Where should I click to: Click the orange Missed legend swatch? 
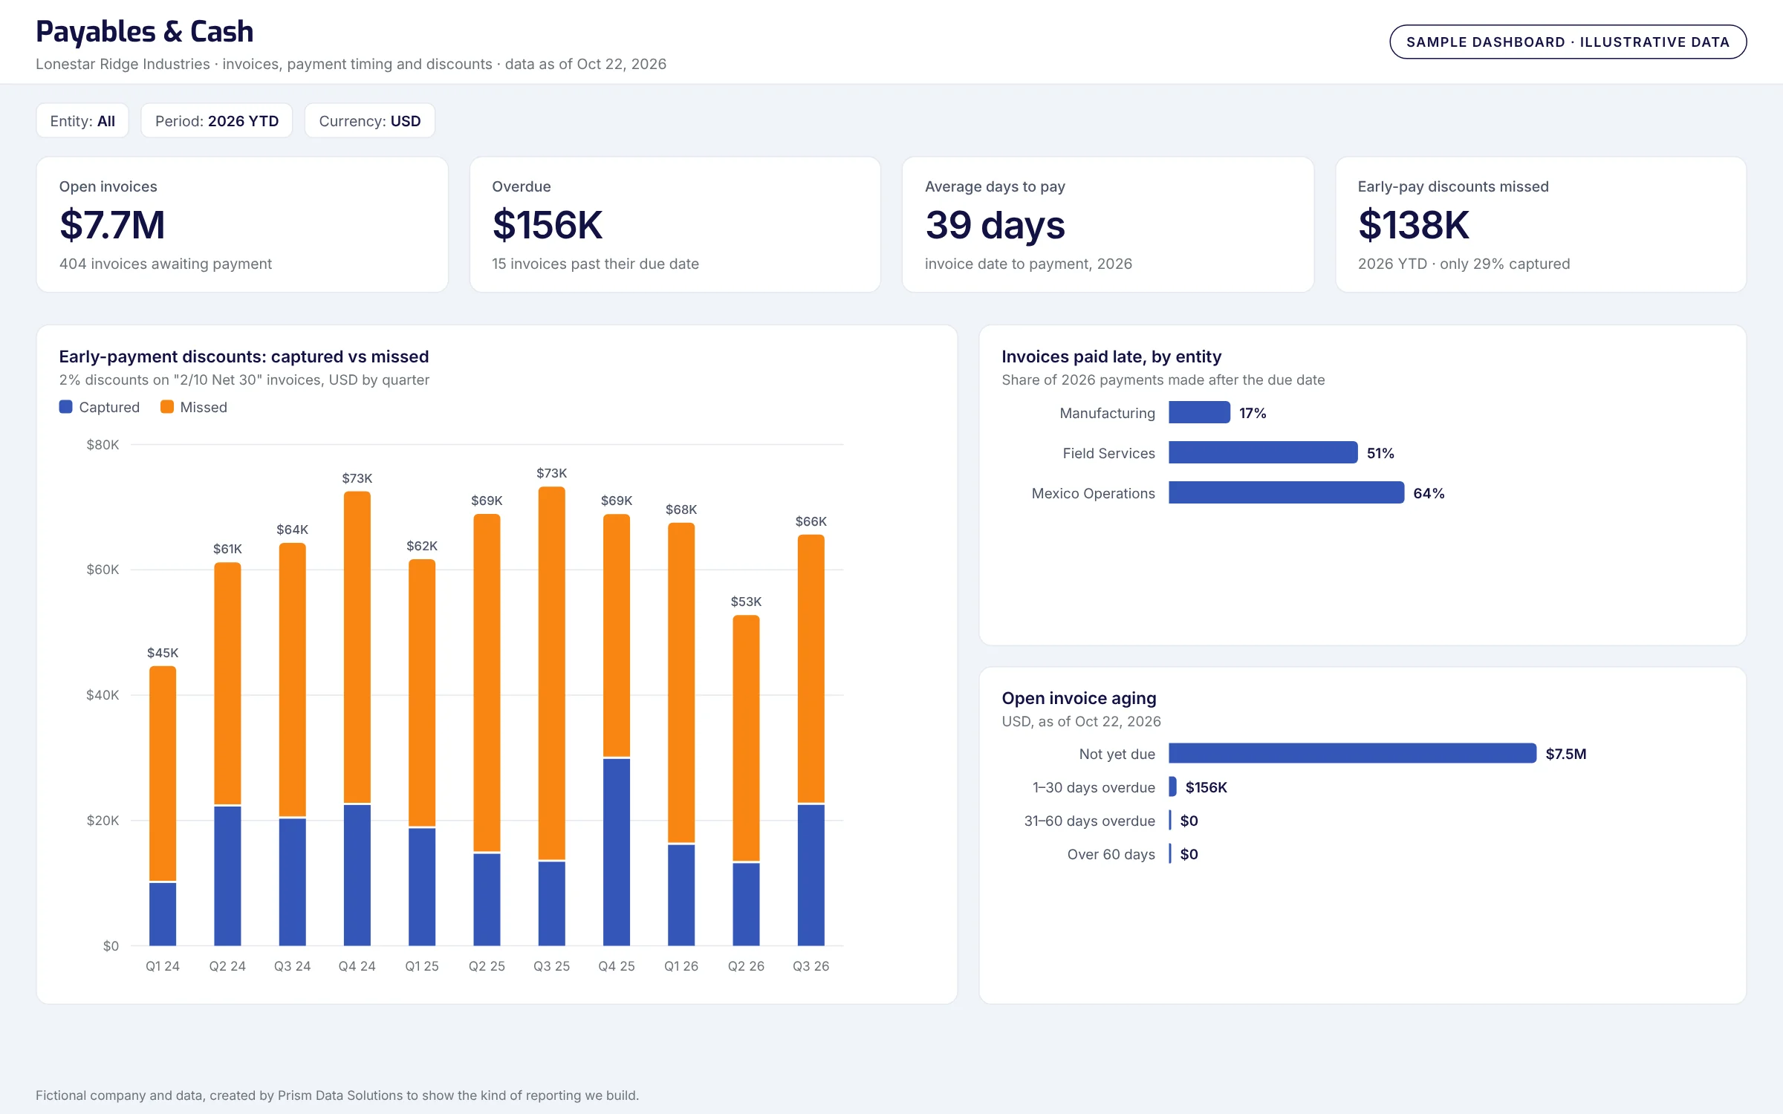pos(167,407)
